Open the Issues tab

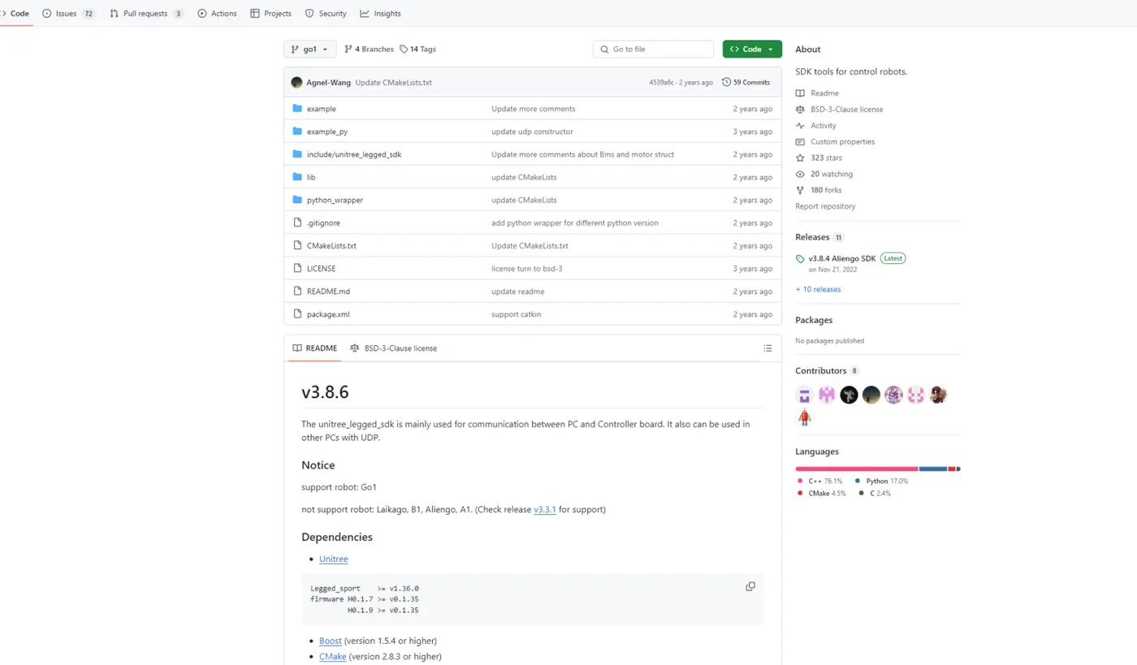point(69,14)
